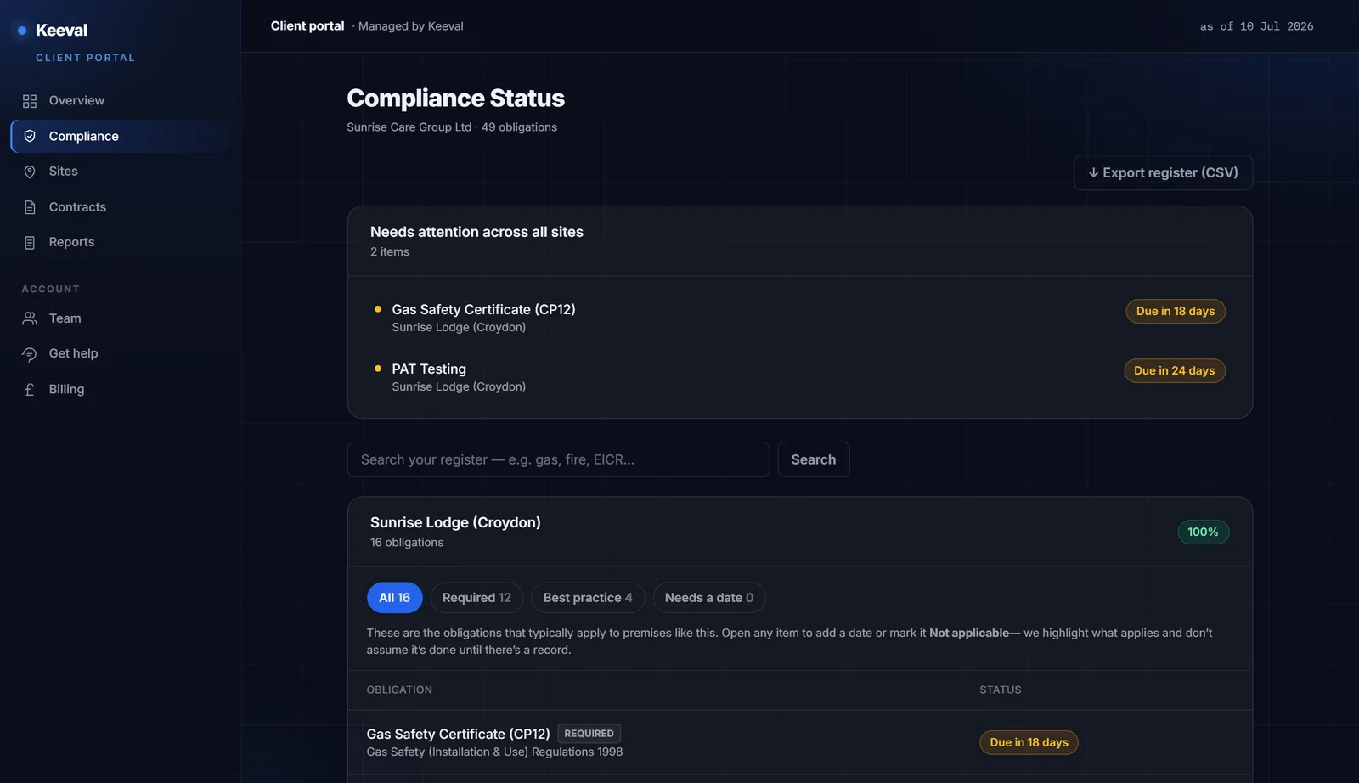The height and width of the screenshot is (783, 1359).
Task: Select the All 16 filter tab
Action: pos(394,598)
